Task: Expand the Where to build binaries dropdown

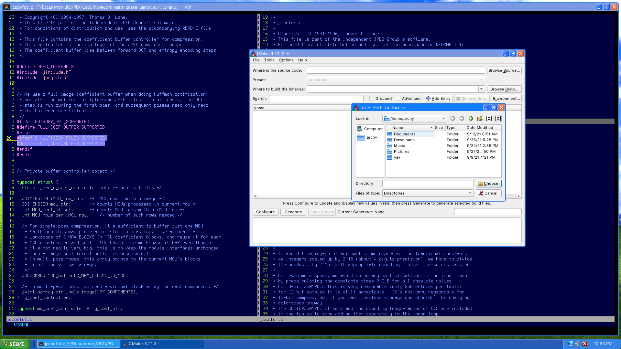Action: (x=481, y=89)
